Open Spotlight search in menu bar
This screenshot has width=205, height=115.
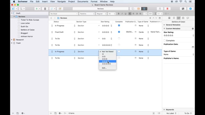click(x=185, y=2)
